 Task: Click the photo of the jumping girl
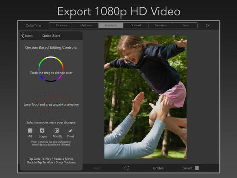pyautogui.click(x=146, y=97)
